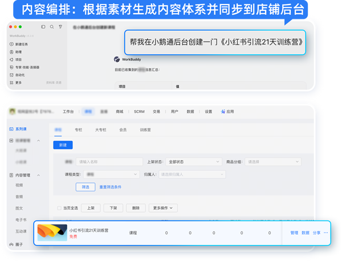Expand the 更多操作 dropdown button

[x=163, y=208]
